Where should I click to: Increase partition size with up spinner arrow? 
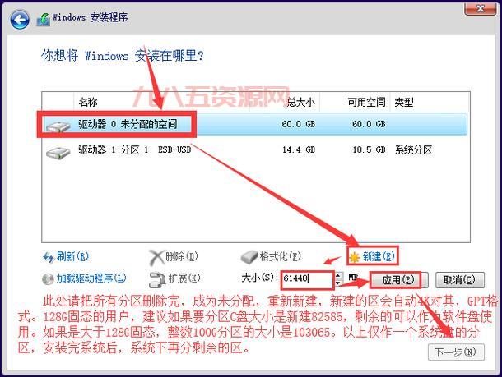click(338, 275)
